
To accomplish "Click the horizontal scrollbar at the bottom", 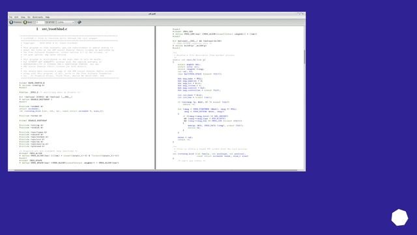I will coord(156,170).
